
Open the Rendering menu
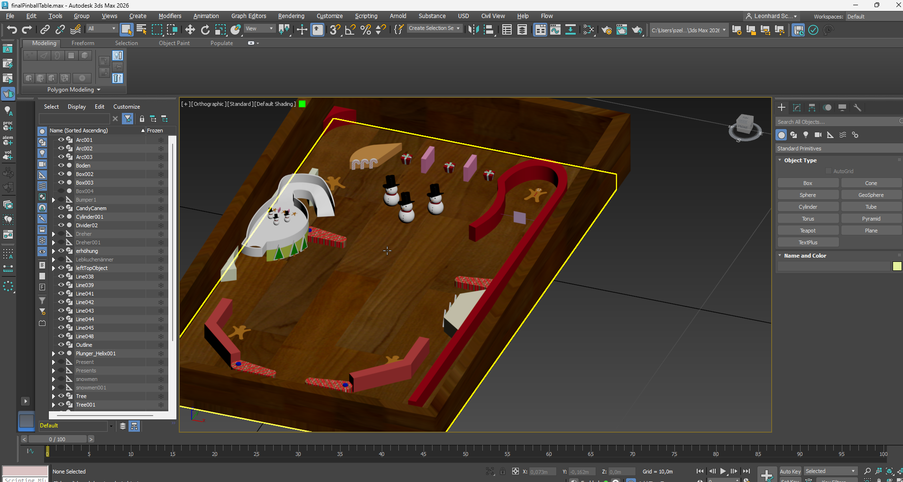coord(291,16)
